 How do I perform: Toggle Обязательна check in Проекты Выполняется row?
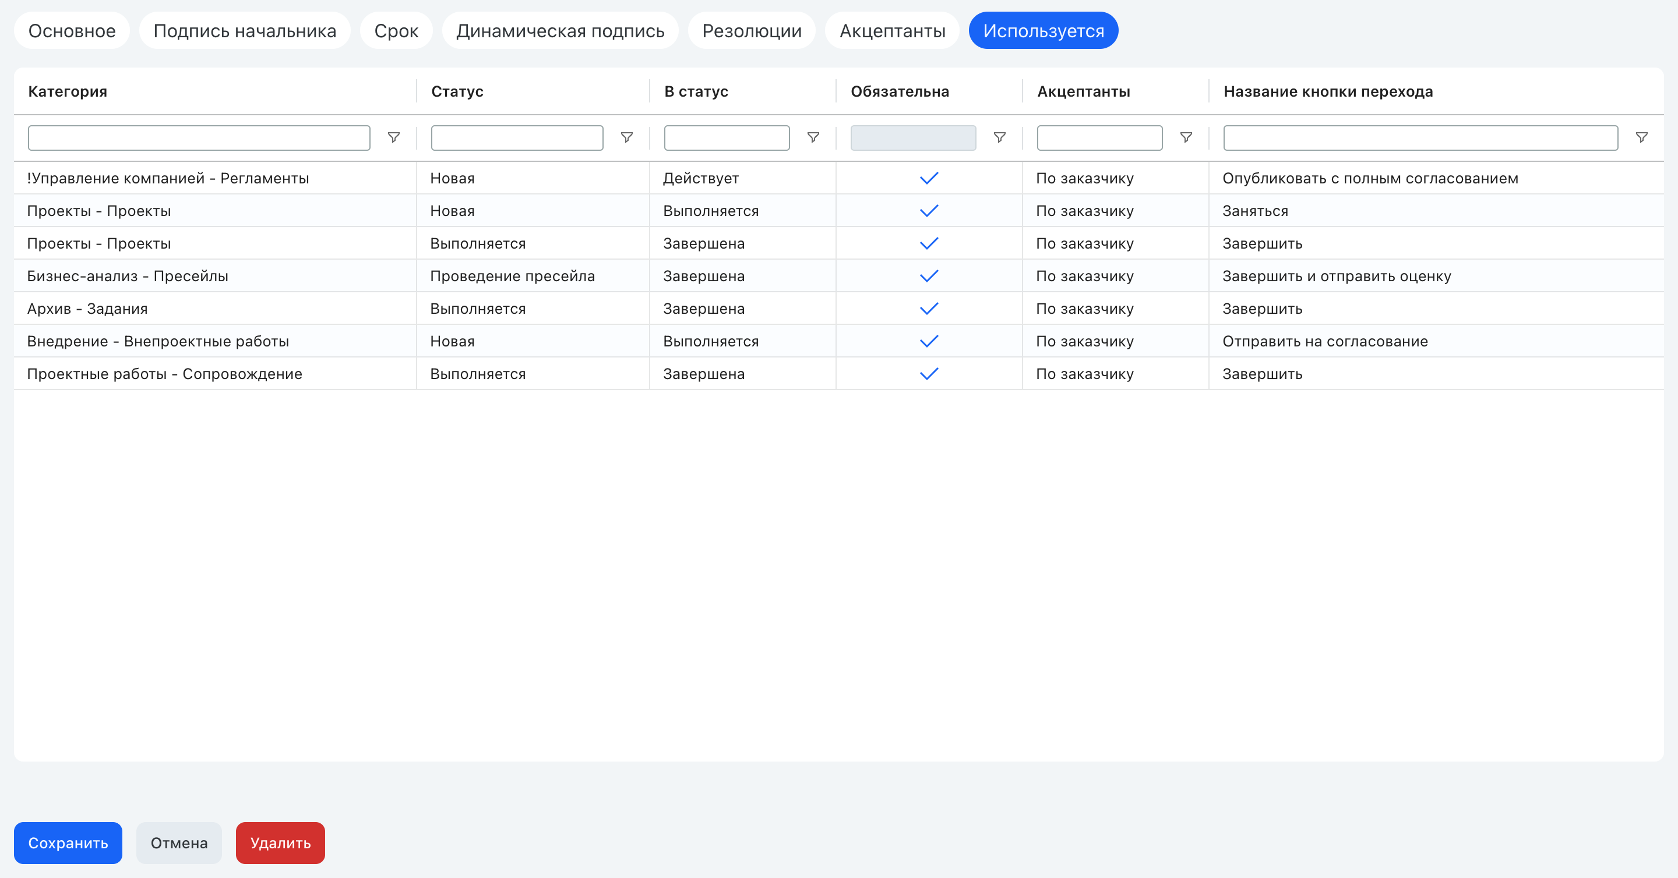929,243
